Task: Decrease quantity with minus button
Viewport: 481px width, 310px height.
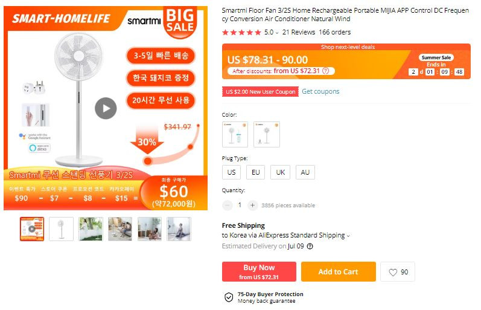Action: (x=228, y=205)
